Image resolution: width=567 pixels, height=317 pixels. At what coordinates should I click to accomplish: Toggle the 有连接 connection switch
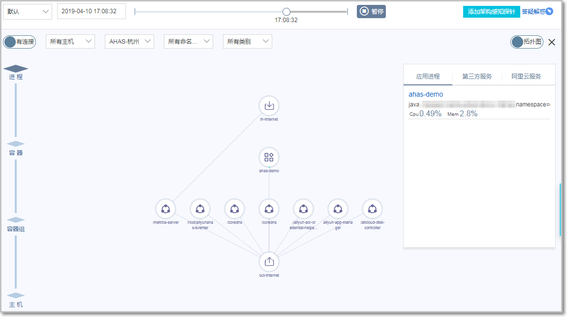coord(20,42)
